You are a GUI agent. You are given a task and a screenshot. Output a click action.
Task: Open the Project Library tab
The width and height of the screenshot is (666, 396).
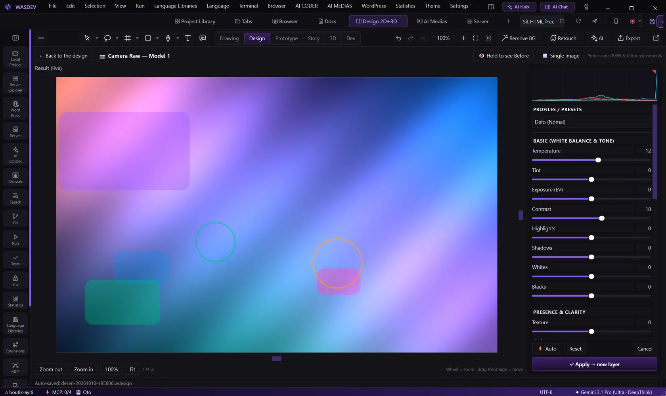click(195, 21)
